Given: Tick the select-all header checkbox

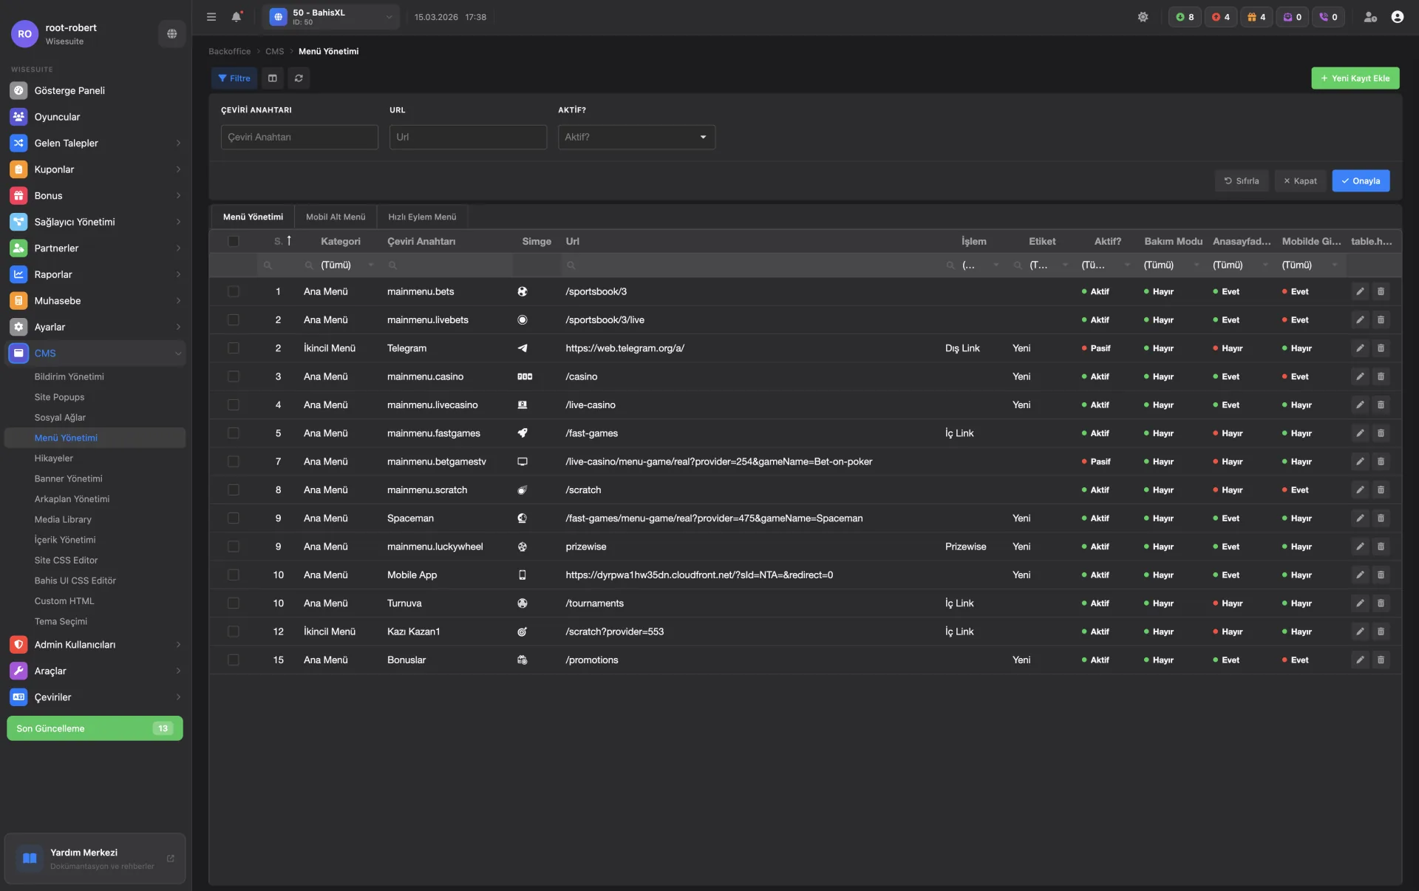Looking at the screenshot, I should pyautogui.click(x=234, y=241).
